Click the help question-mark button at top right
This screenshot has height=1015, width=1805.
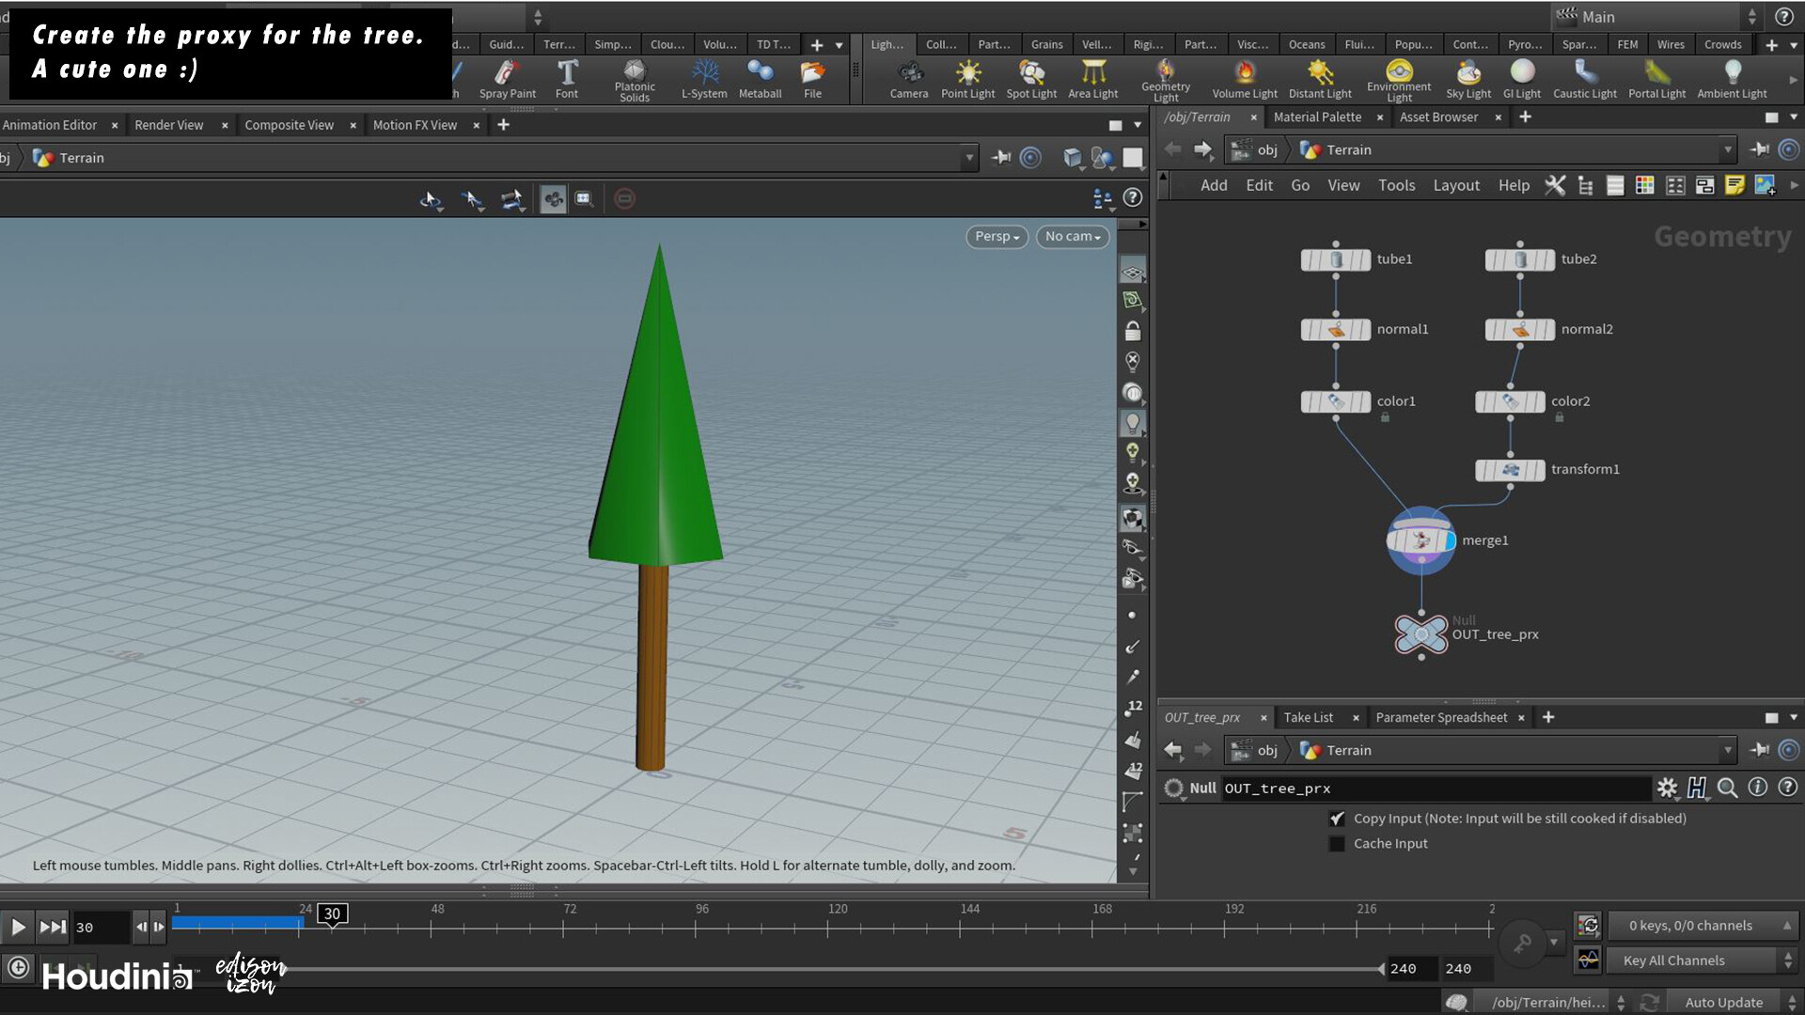(x=1784, y=16)
